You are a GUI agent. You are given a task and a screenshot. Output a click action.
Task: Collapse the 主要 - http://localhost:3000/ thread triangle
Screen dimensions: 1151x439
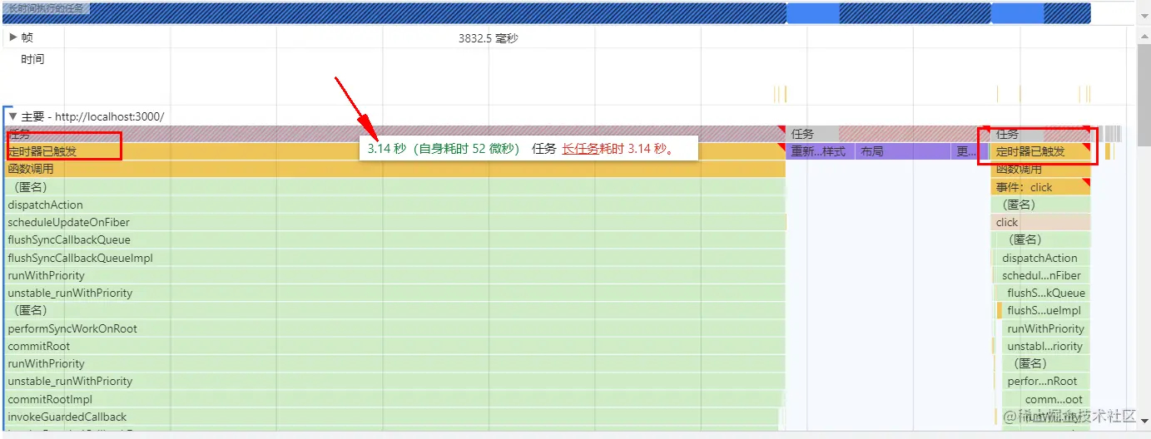[13, 116]
